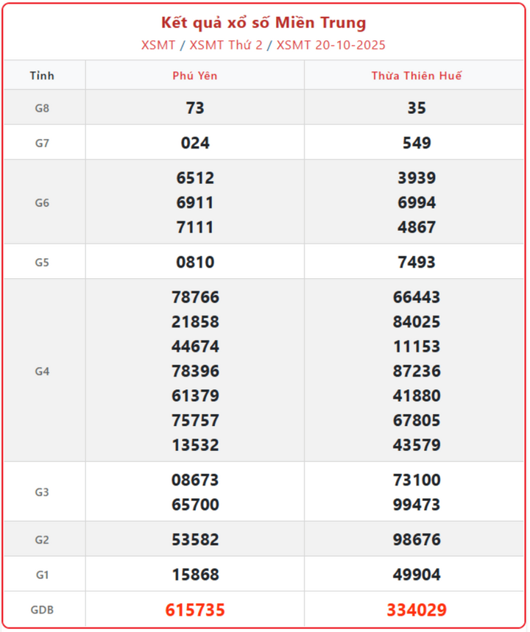
Task: Open the XSMT 20-10-2025 link
Action: pyautogui.click(x=331, y=45)
